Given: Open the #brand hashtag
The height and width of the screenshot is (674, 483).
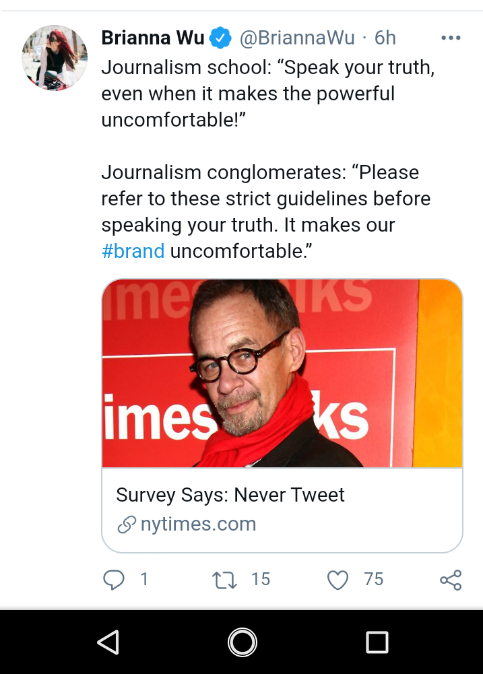Looking at the screenshot, I should [x=133, y=251].
